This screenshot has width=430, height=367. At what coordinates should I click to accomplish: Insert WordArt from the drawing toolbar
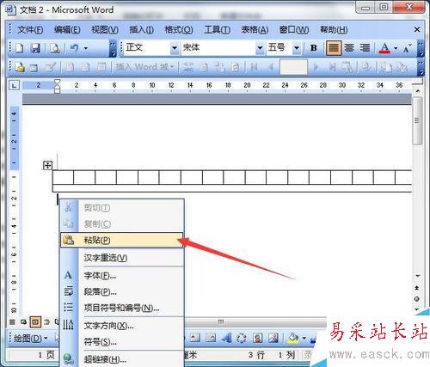226,338
